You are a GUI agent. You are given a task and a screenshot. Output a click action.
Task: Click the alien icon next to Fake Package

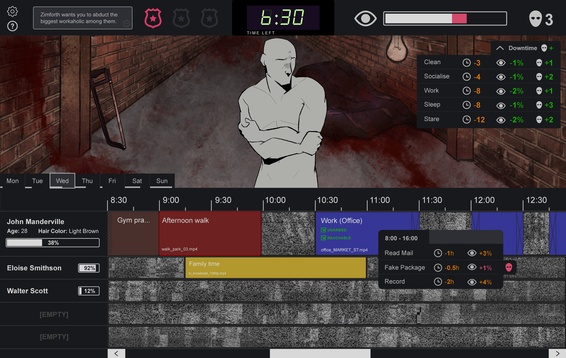(x=509, y=267)
